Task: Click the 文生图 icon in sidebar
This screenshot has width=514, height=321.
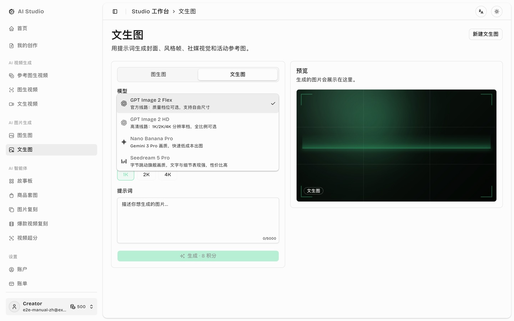Action: 11,150
